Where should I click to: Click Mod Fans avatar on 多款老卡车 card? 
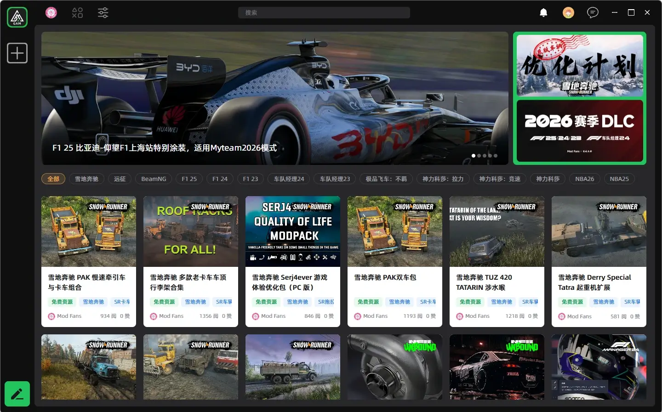pos(154,316)
